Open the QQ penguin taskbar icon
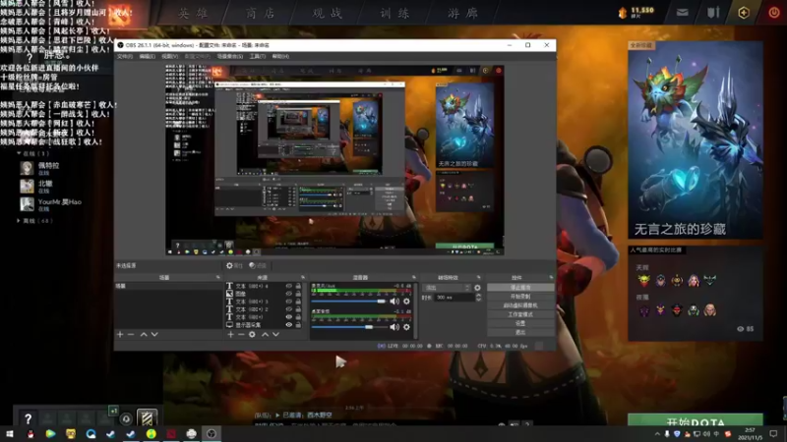This screenshot has height=442, width=787. coord(30,433)
